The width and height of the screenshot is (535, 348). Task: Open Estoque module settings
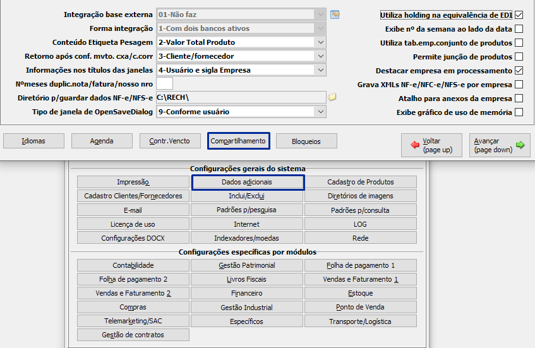(361, 294)
